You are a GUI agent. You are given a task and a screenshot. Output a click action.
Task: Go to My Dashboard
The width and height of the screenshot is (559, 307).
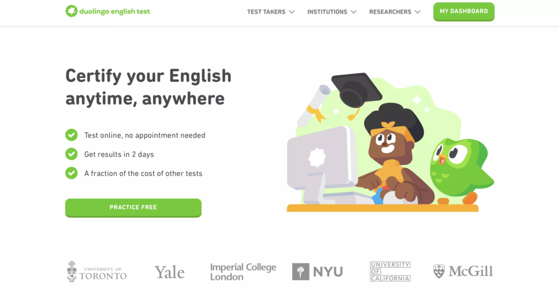463,11
